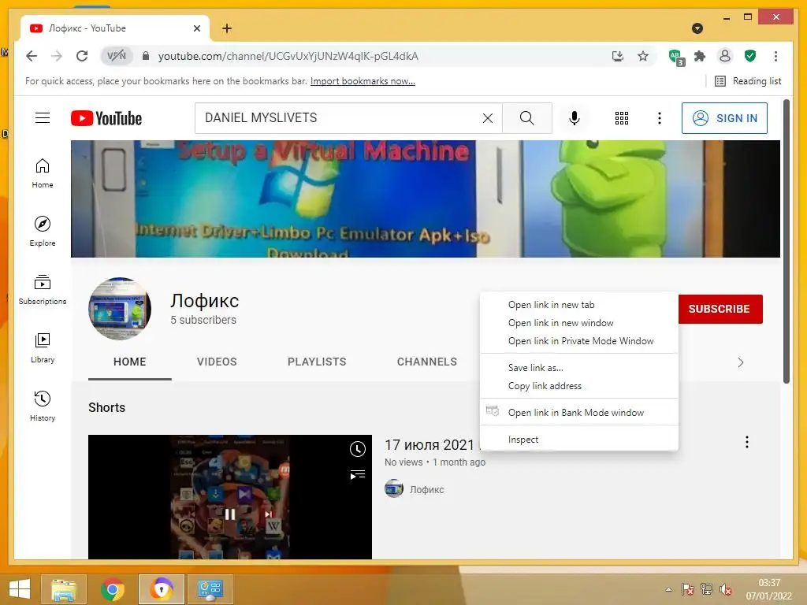This screenshot has width=807, height=605.
Task: Reload the page
Action: point(82,56)
